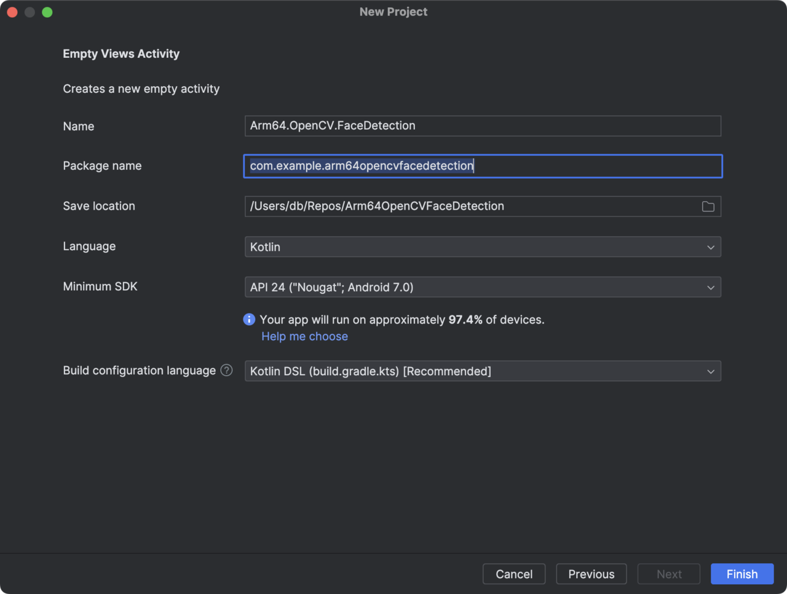The height and width of the screenshot is (594, 787).
Task: Click the help question mark beside Build configuration language
Action: (x=227, y=370)
